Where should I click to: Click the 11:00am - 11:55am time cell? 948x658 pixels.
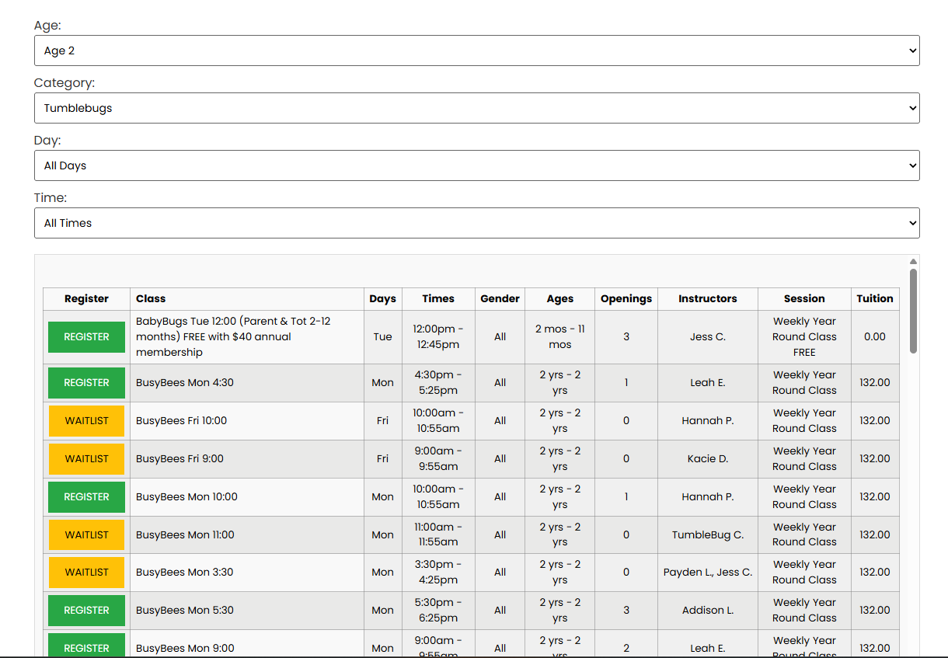point(438,534)
